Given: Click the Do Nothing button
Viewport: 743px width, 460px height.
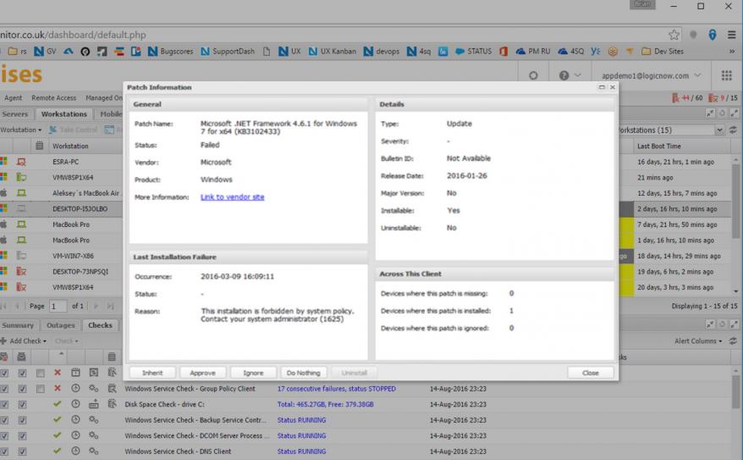Looking at the screenshot, I should click(303, 373).
